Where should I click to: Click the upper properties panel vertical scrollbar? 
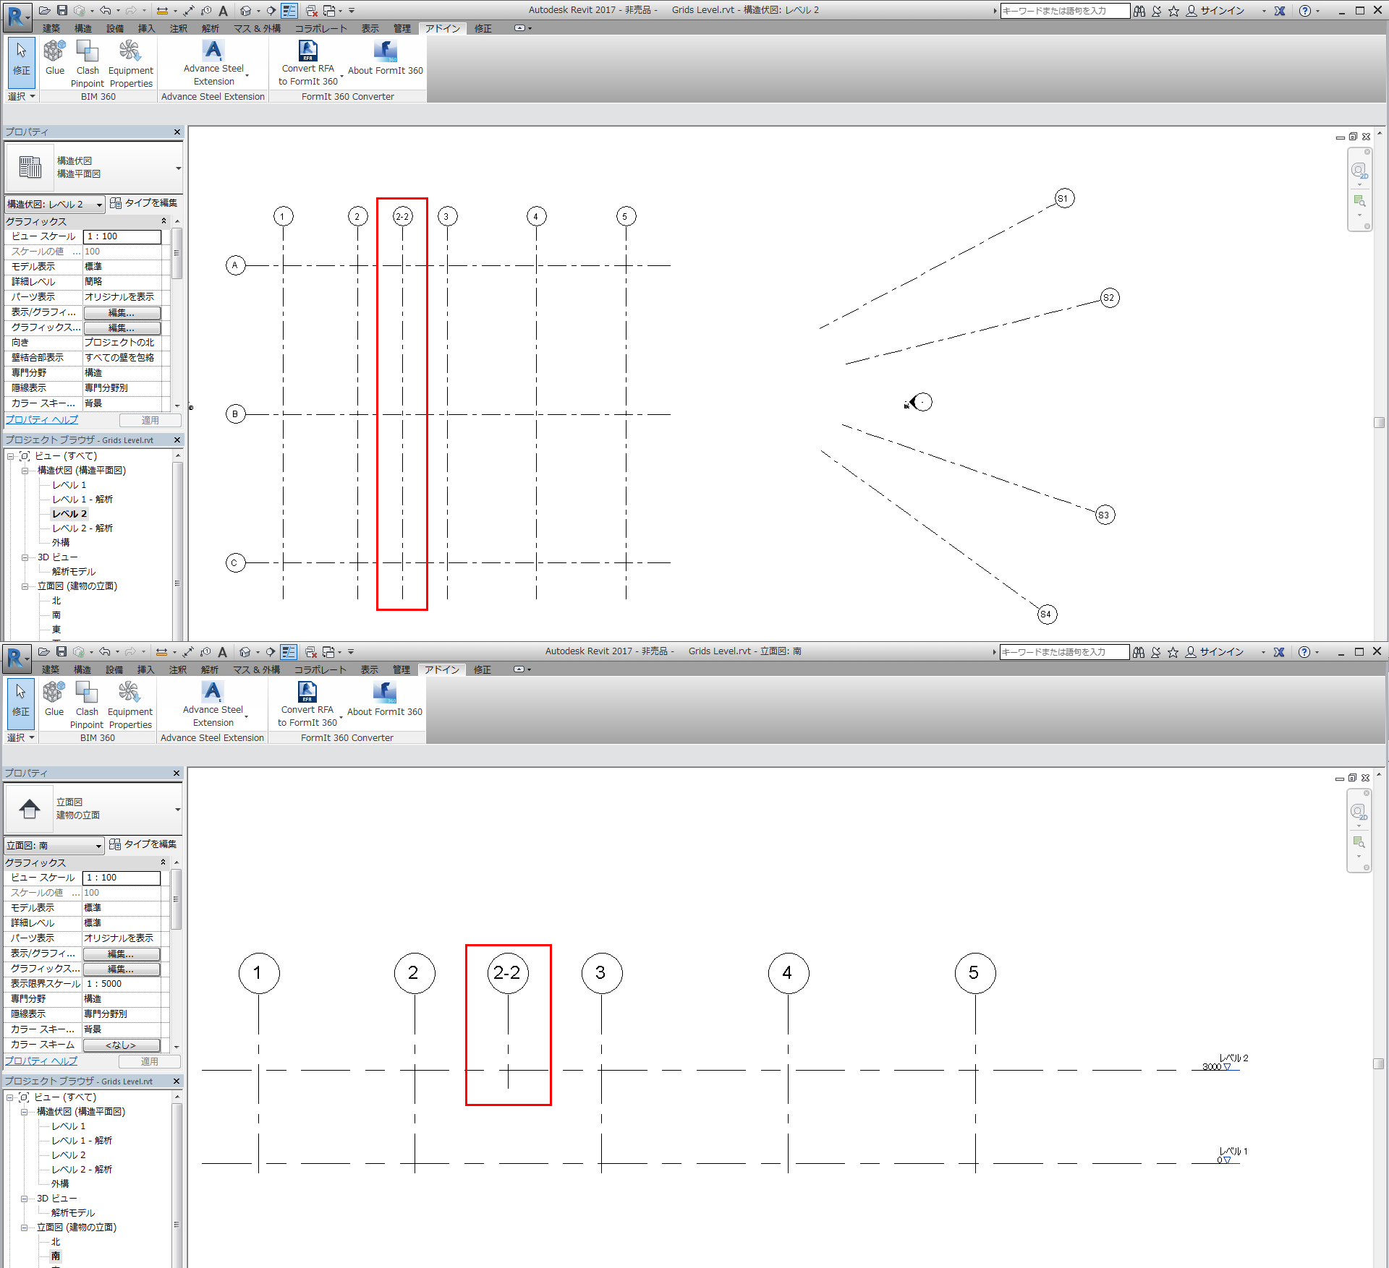point(177,253)
